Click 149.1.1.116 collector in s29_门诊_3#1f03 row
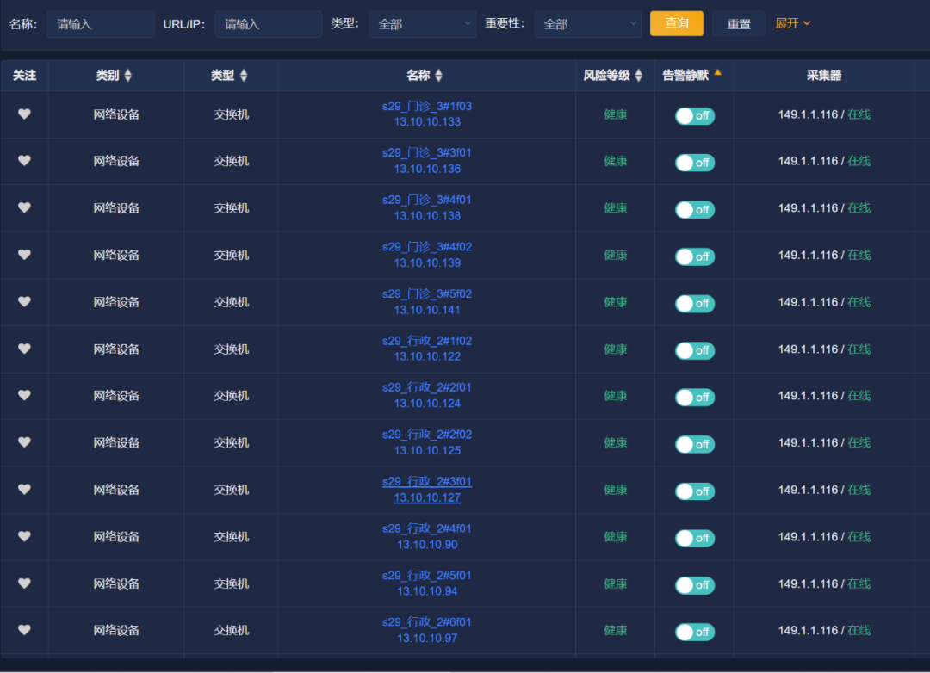Image resolution: width=930 pixels, height=673 pixels. (x=808, y=114)
